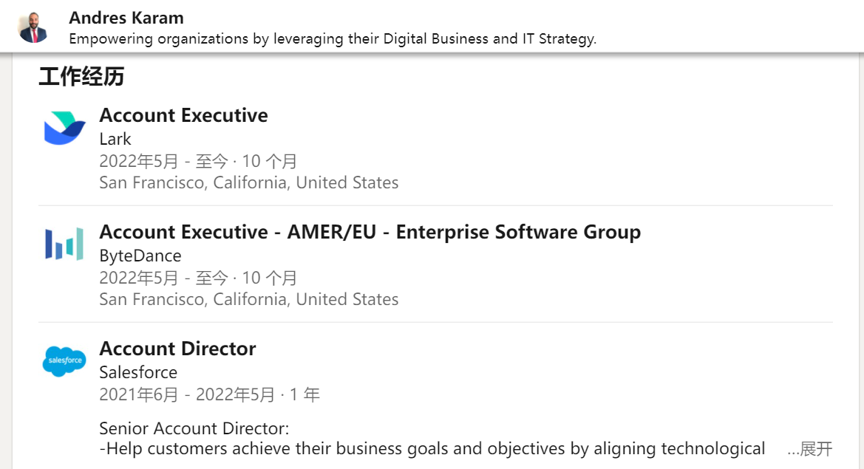Select the Digital Business headline text
The width and height of the screenshot is (864, 469).
tap(333, 39)
